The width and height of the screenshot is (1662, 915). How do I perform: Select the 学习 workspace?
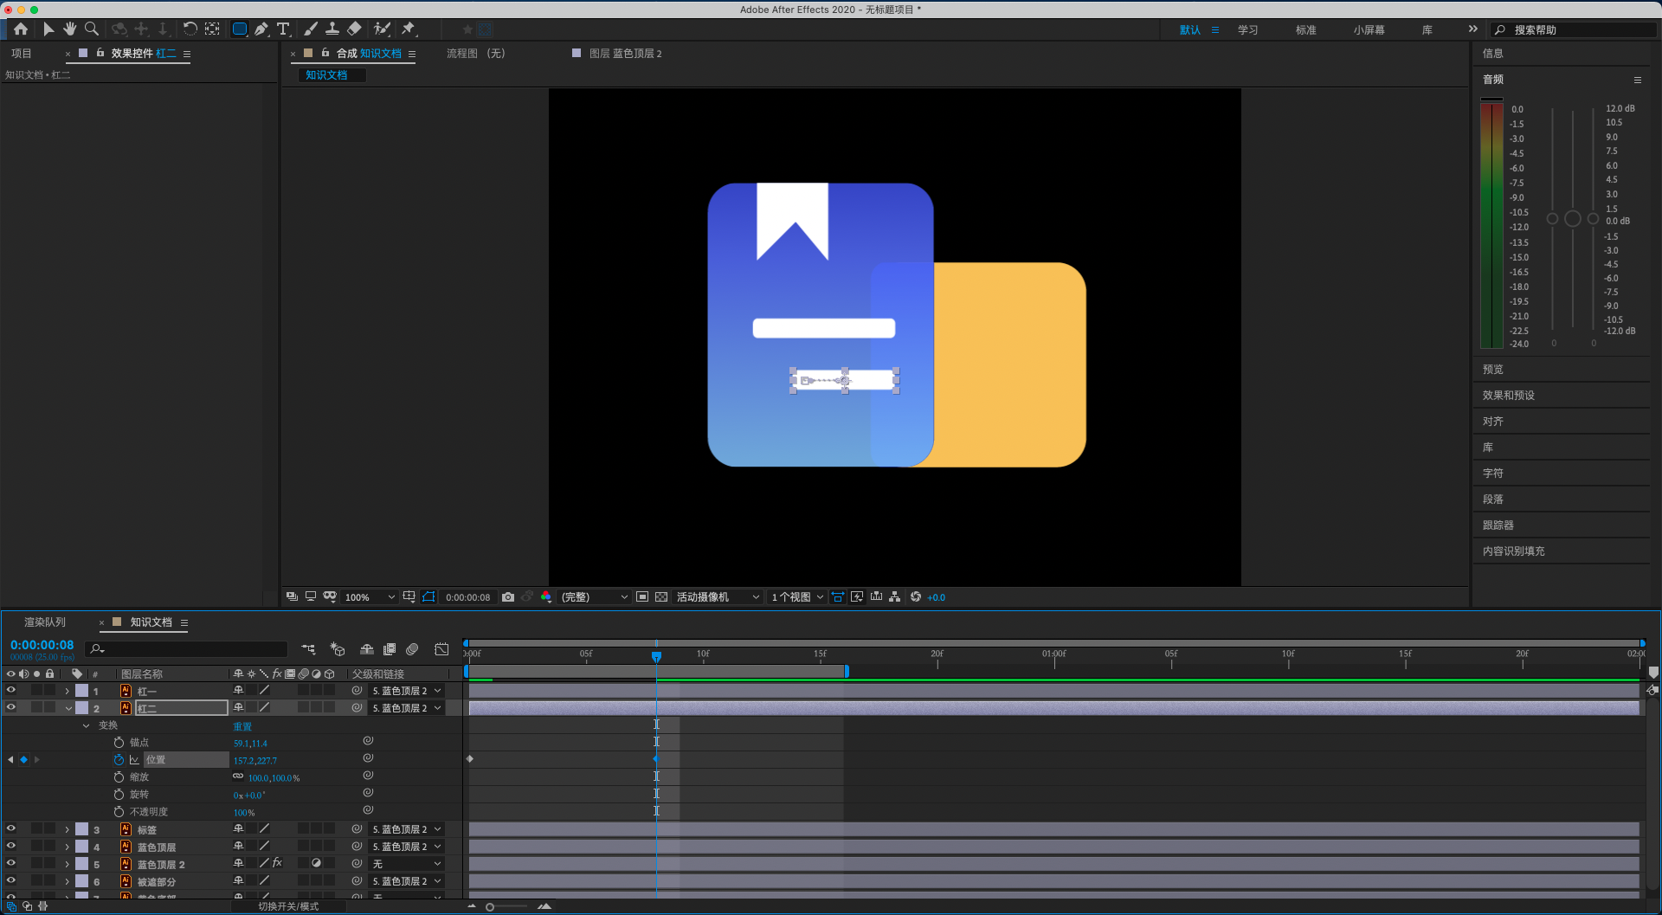click(1247, 30)
